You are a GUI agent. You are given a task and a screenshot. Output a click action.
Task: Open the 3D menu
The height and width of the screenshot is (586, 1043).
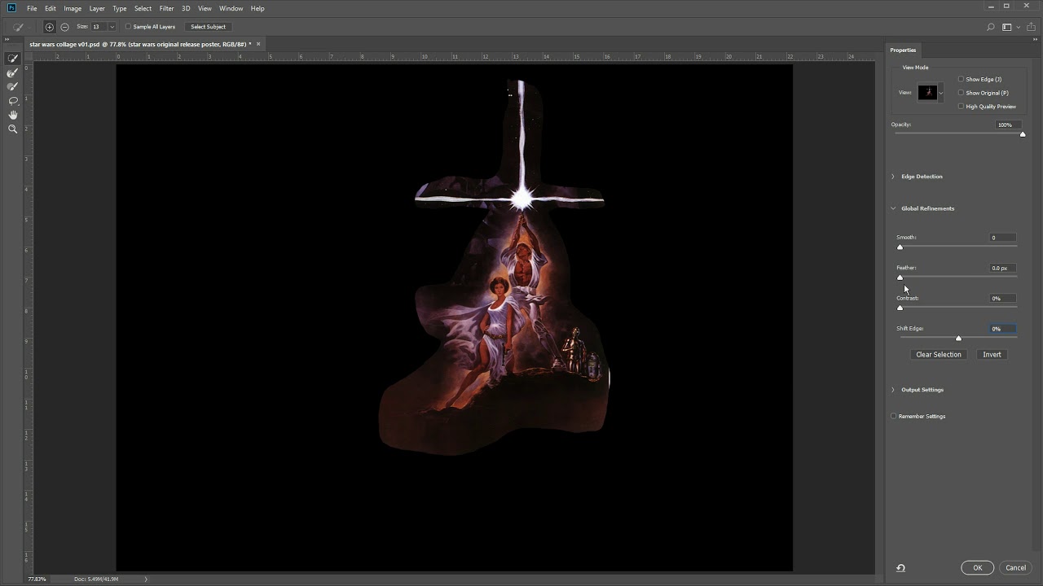click(186, 8)
